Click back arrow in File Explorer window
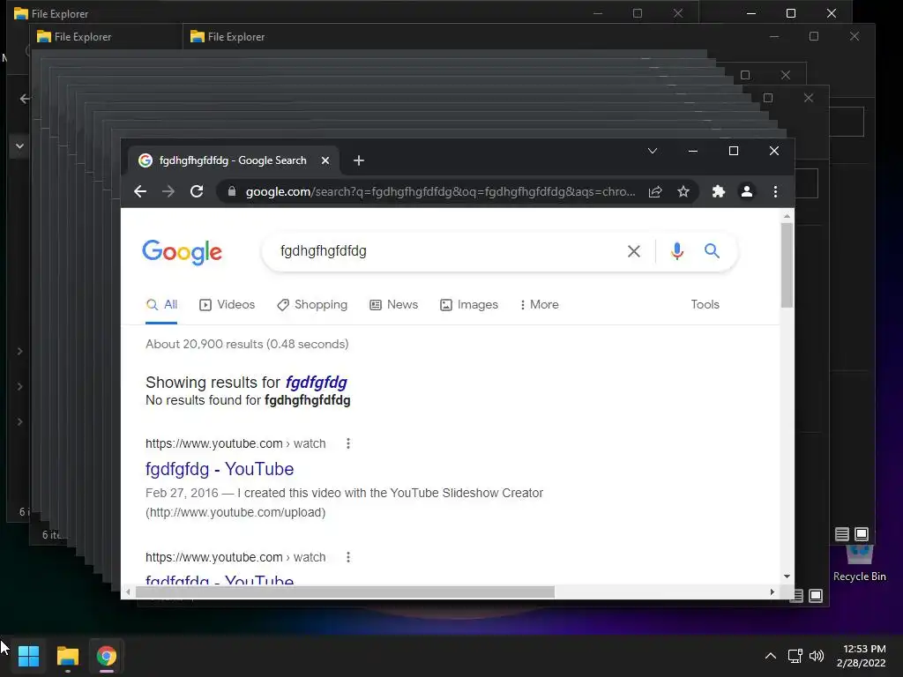The image size is (903, 677). point(24,99)
